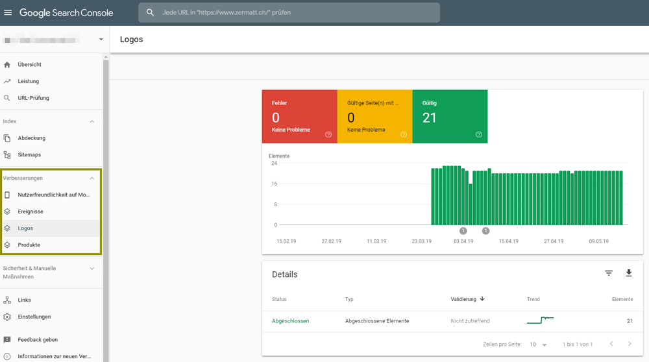Image resolution: width=649 pixels, height=362 pixels.
Task: Click Feedback geben in sidebar
Action: [x=38, y=339]
